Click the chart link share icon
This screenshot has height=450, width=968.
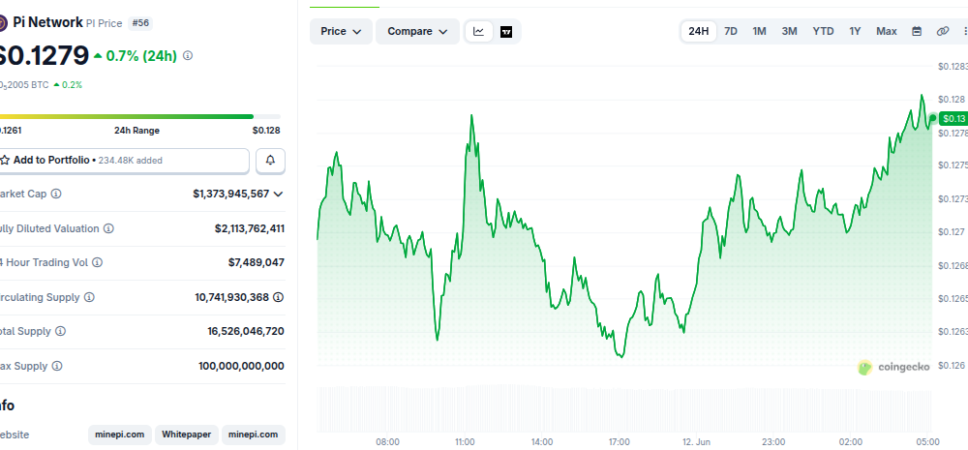[943, 32]
